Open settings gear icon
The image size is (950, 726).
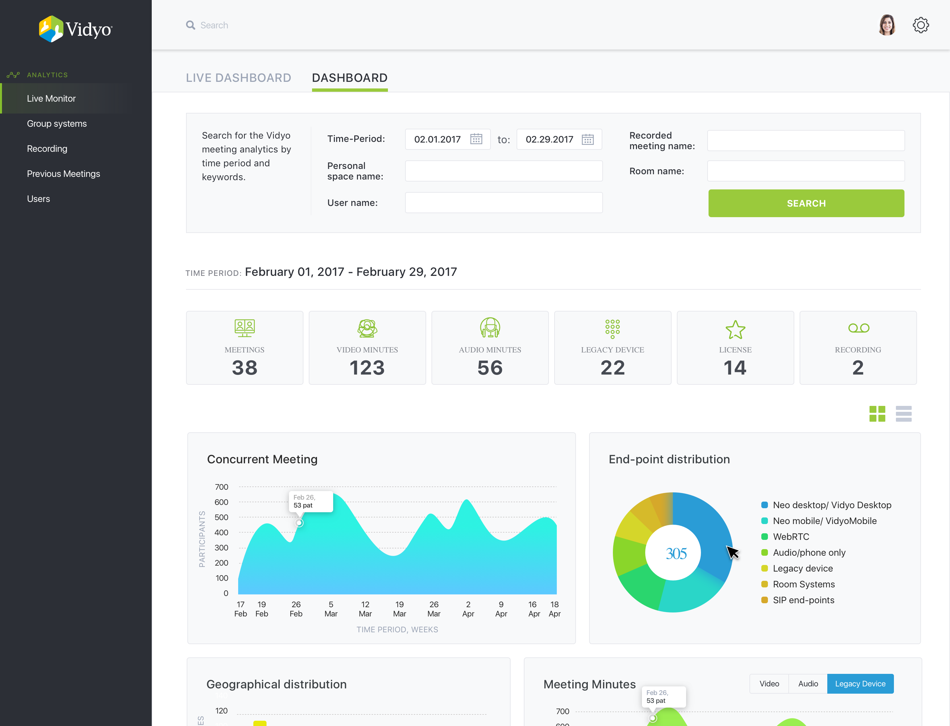coord(921,25)
